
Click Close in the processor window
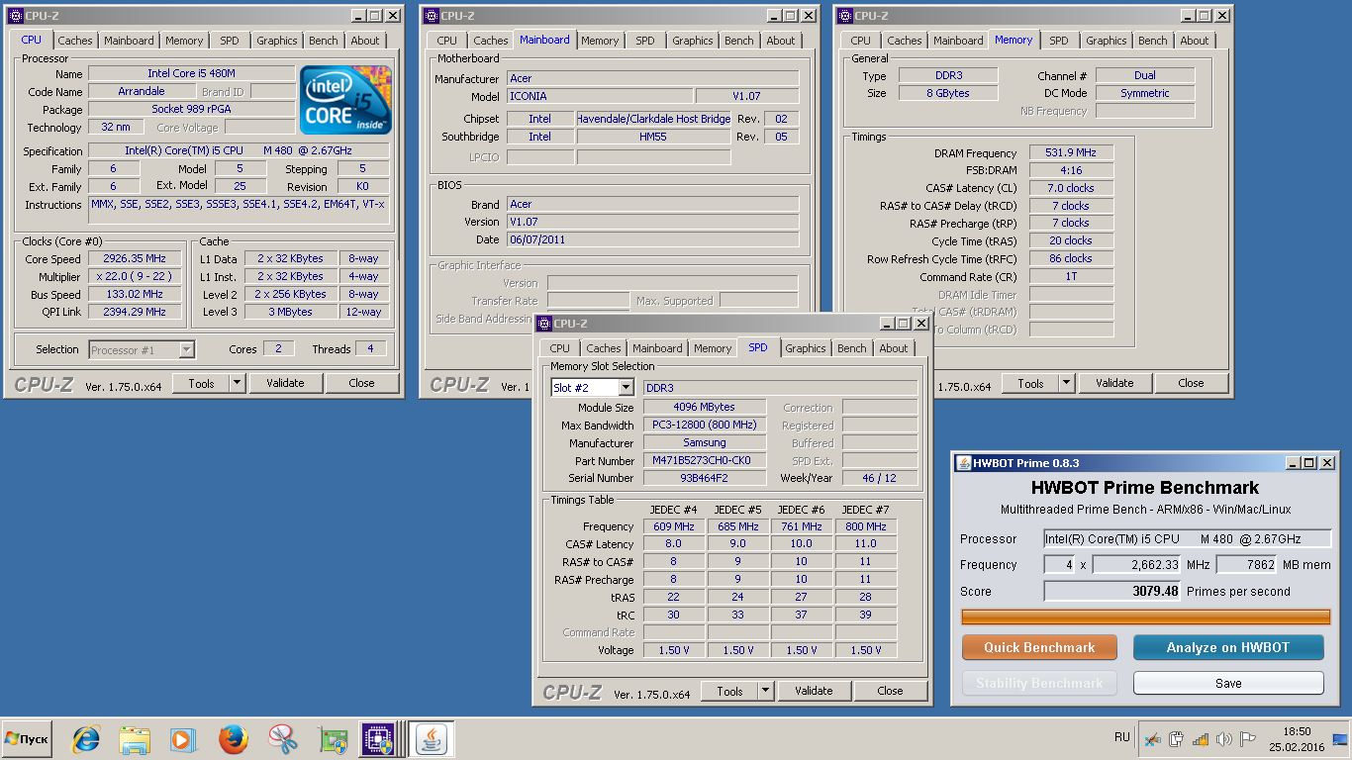click(362, 383)
